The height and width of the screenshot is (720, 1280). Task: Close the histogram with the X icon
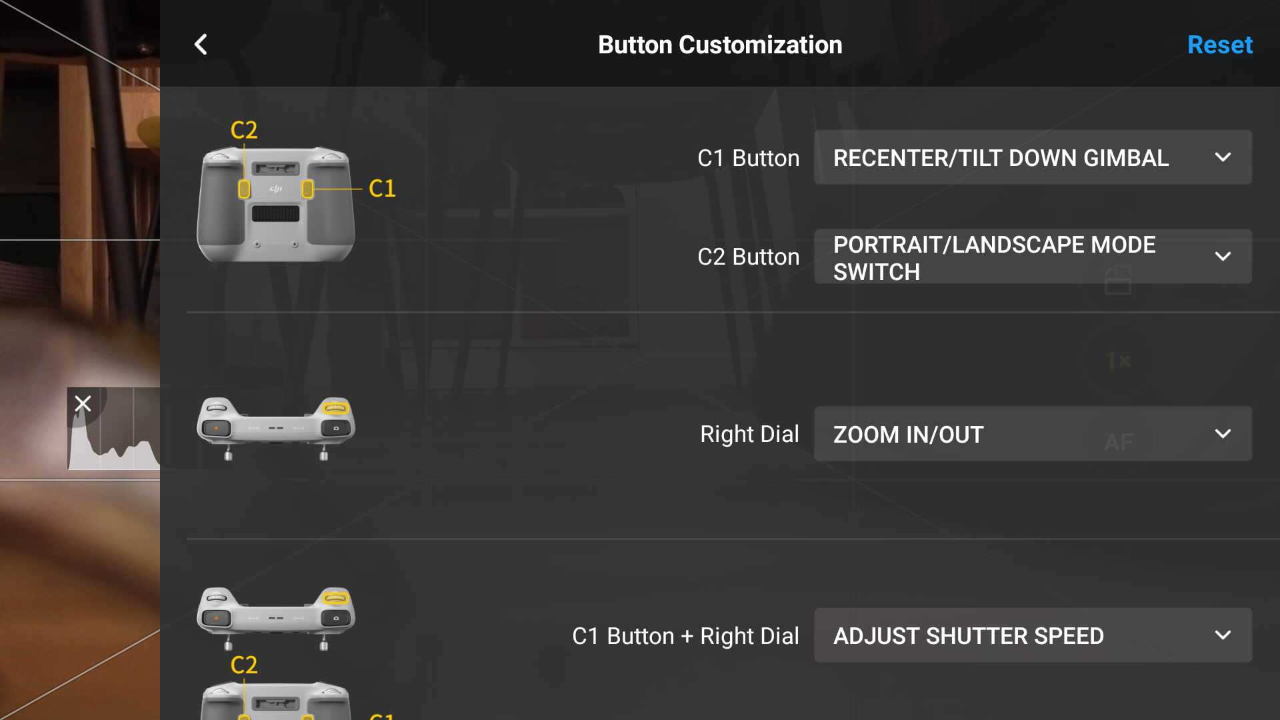[83, 403]
